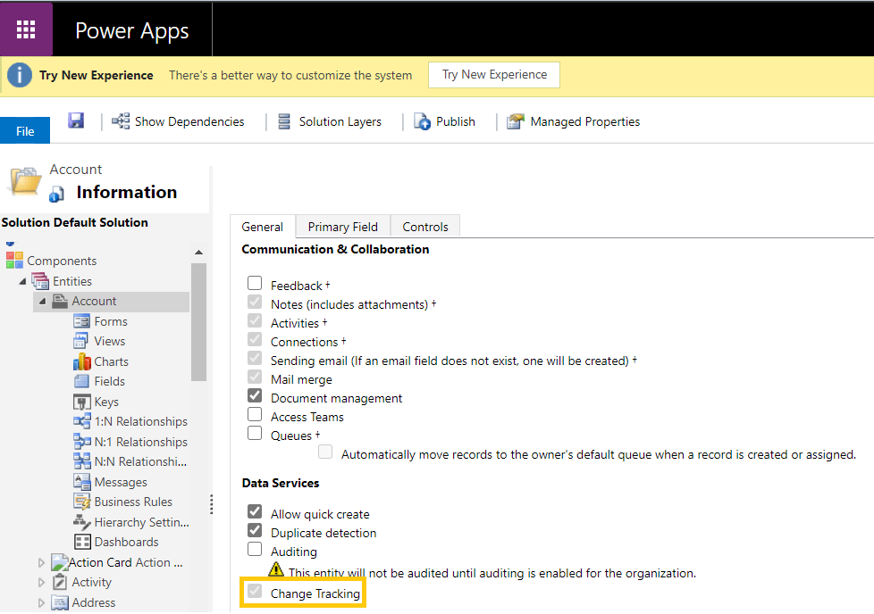
Task: Switch to the Primary Field tab
Action: click(x=342, y=227)
